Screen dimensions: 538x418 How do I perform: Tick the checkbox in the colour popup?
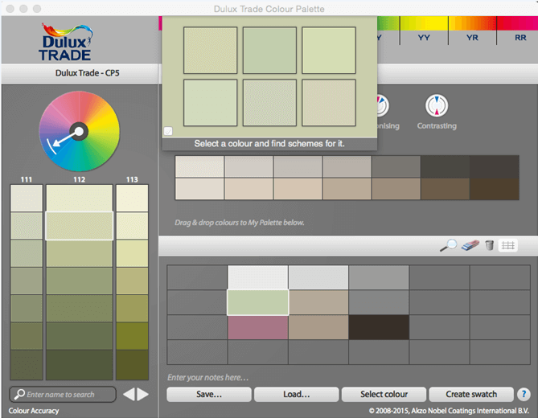tap(168, 131)
